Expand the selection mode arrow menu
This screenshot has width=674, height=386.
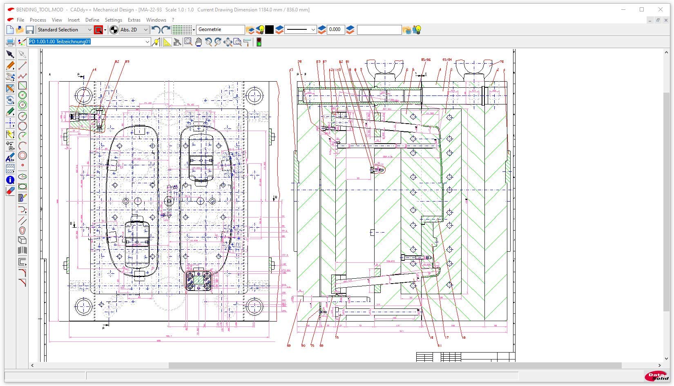click(x=105, y=30)
